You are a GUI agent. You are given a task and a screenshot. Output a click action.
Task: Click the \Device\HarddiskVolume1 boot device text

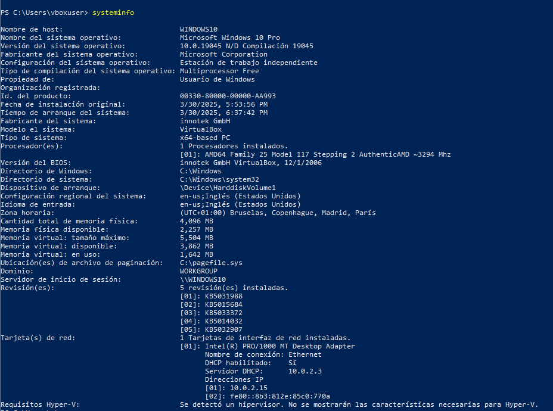[x=228, y=188]
